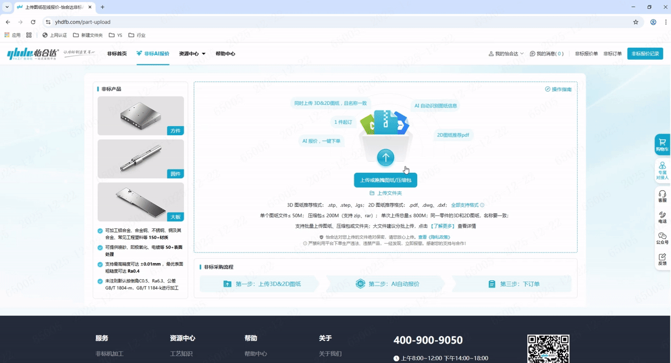671x363 pixels.
Task: Open 客服 customer service headset icon
Action: click(x=662, y=196)
